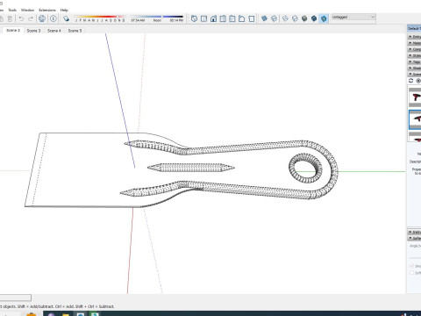Select the Front view house icon
The width and height of the screenshot is (421, 316).
click(213, 18)
